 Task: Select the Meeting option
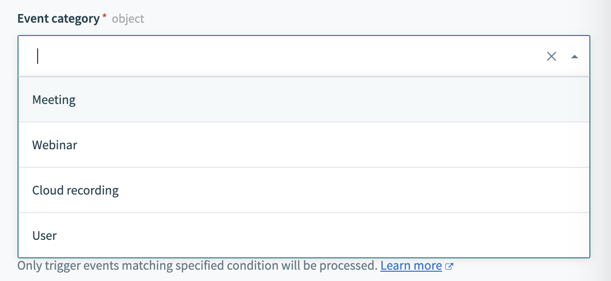[x=303, y=100]
